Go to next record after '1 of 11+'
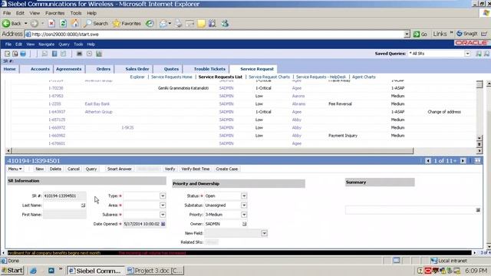This screenshot has height=276, width=491. coord(463,161)
